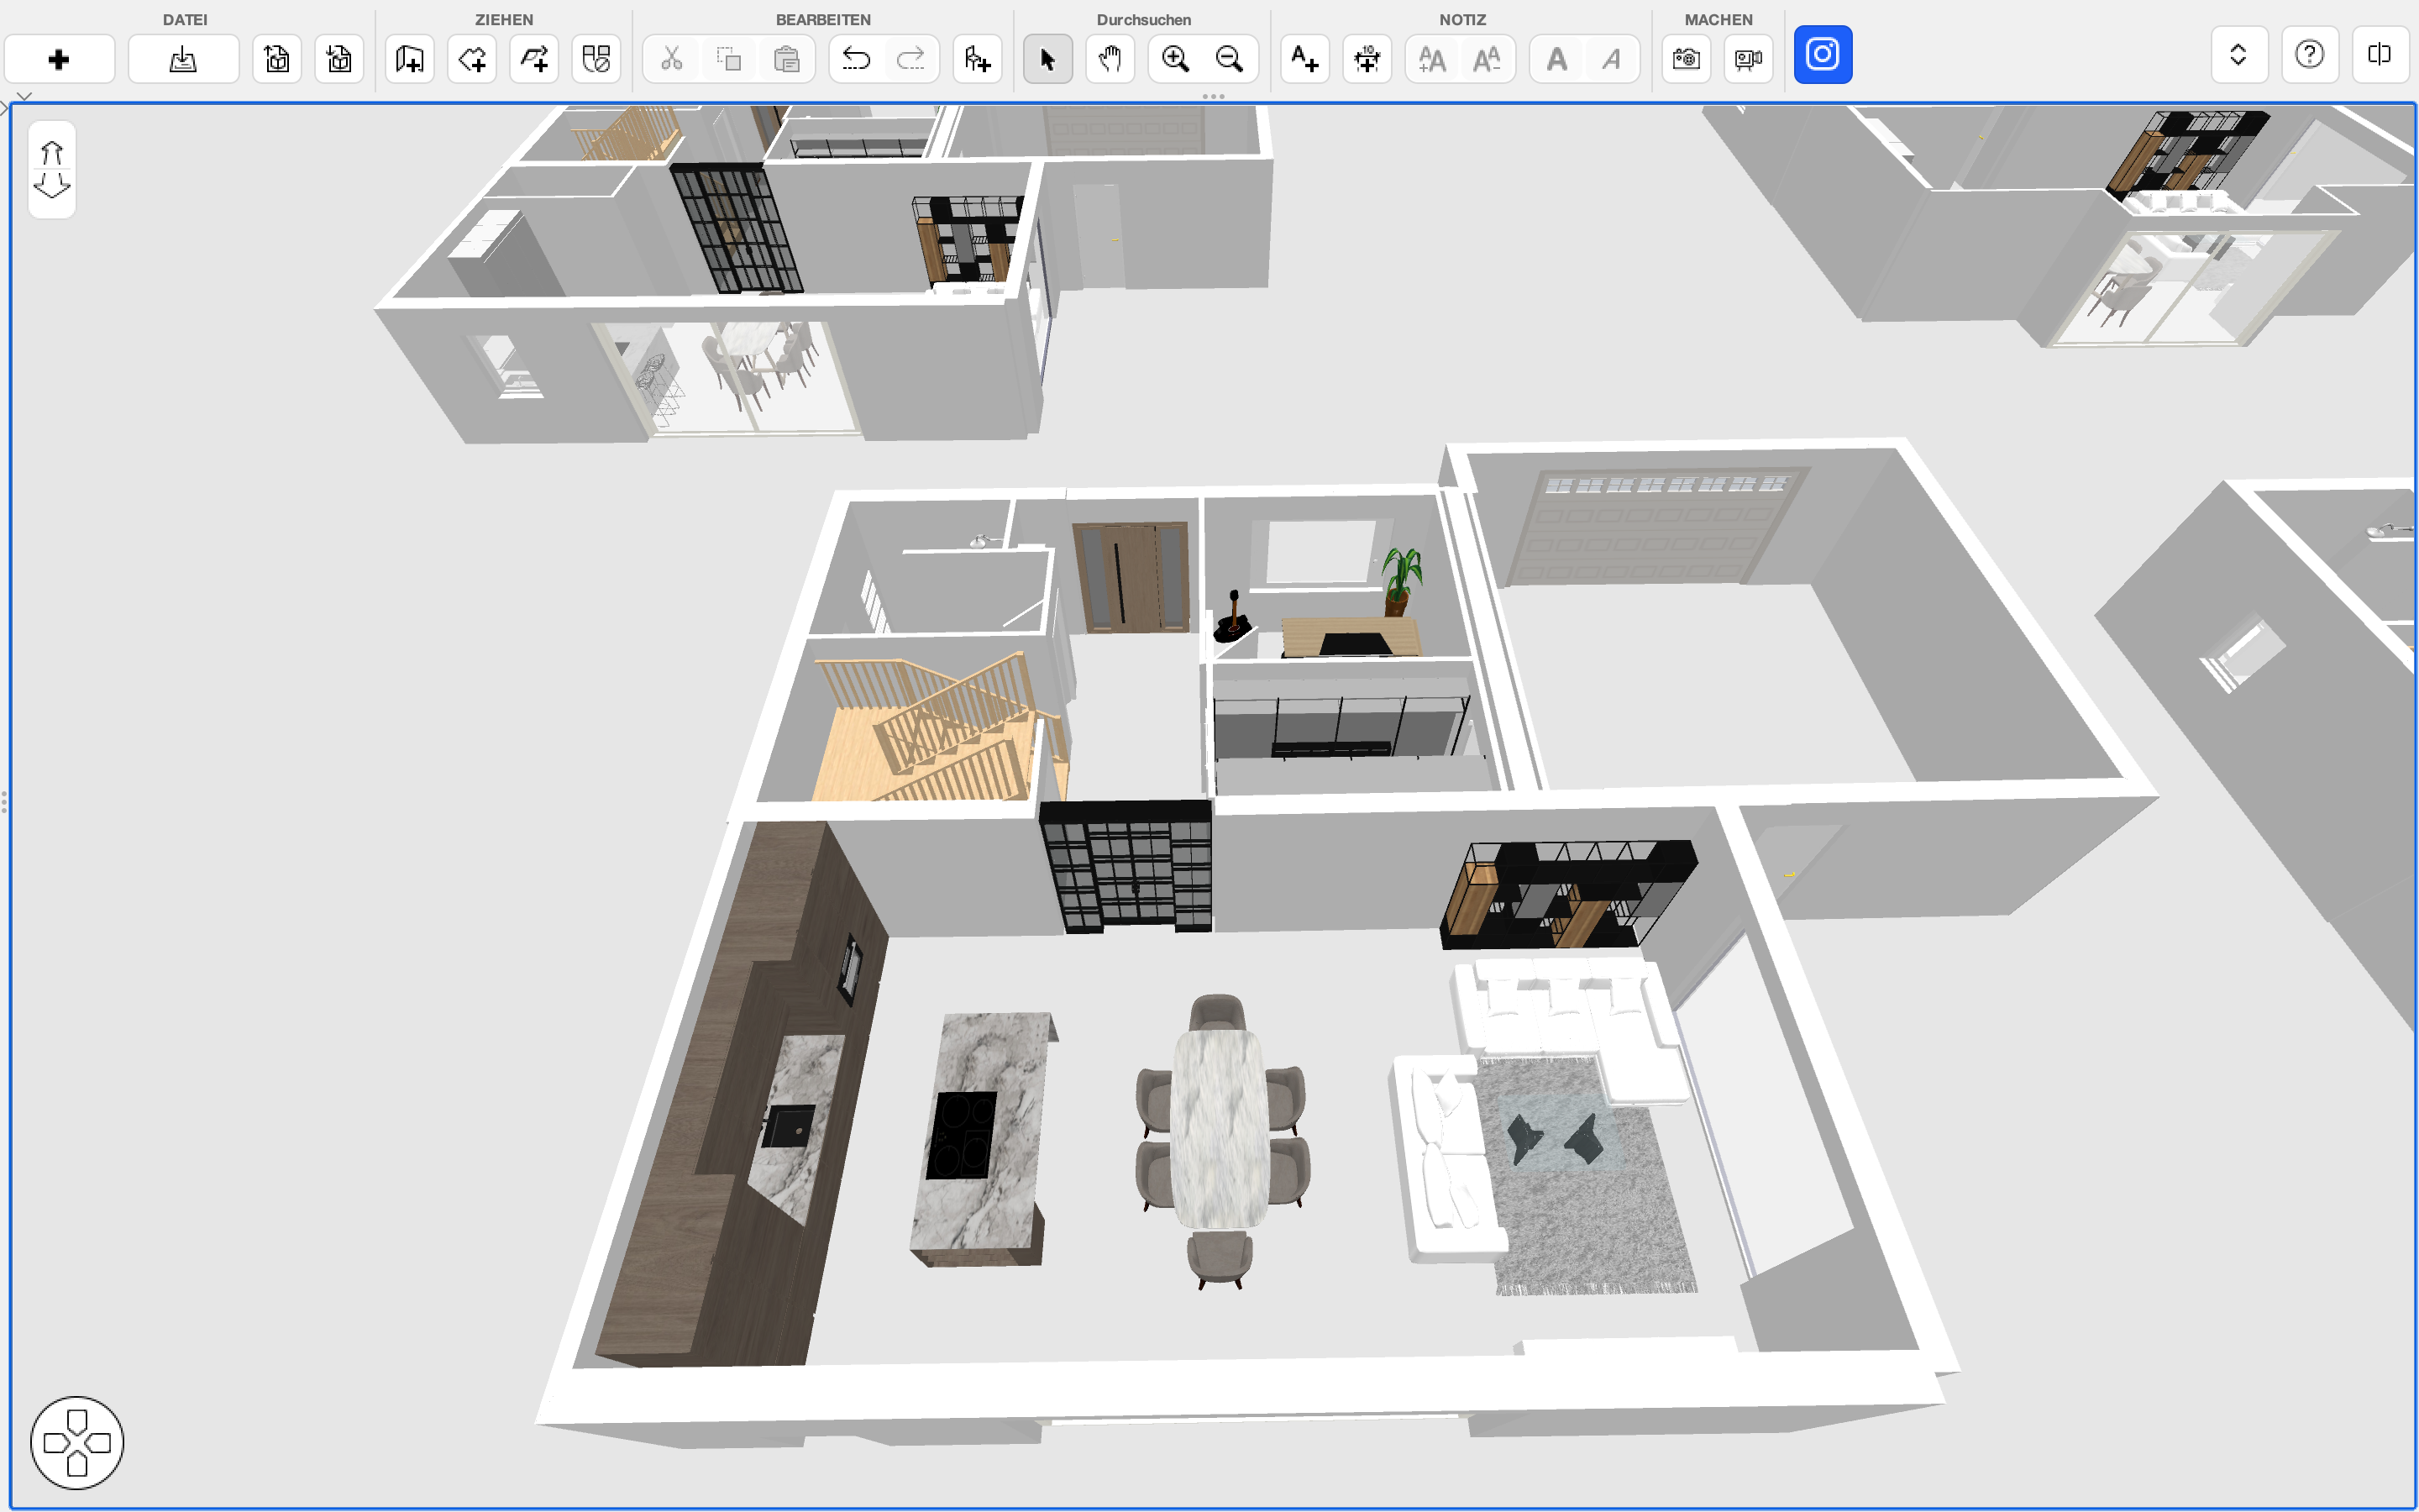2419x1512 pixels.
Task: Click the import download tray icon
Action: [183, 59]
